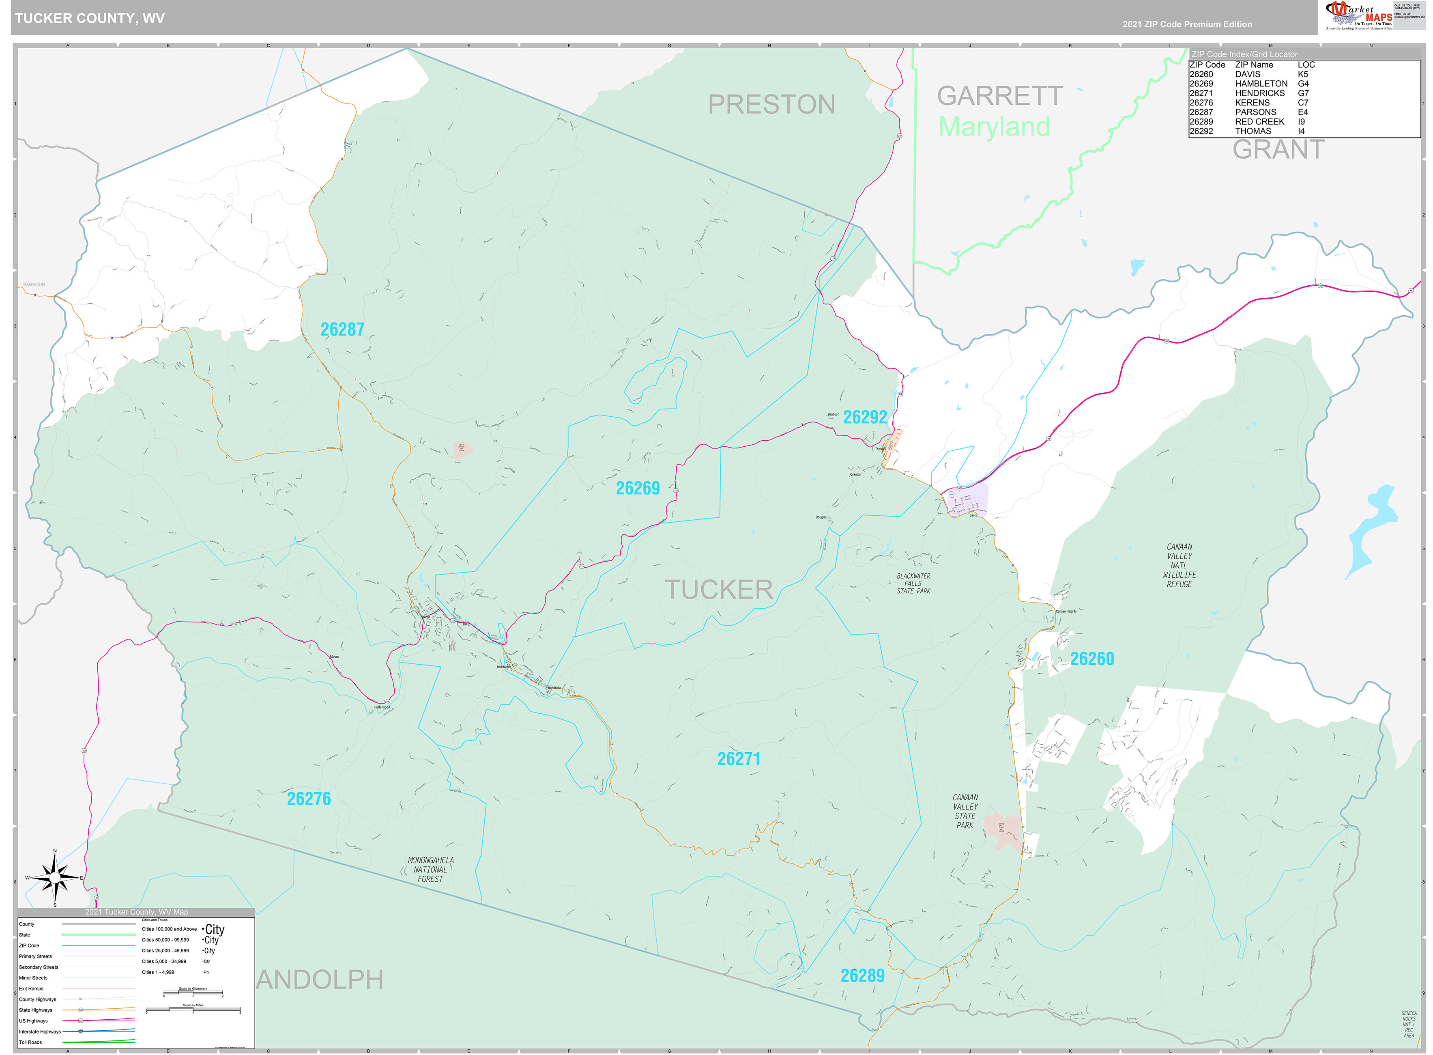The height and width of the screenshot is (1055, 1433).
Task: Click the large cyan 26260 map label
Action: click(x=1091, y=659)
